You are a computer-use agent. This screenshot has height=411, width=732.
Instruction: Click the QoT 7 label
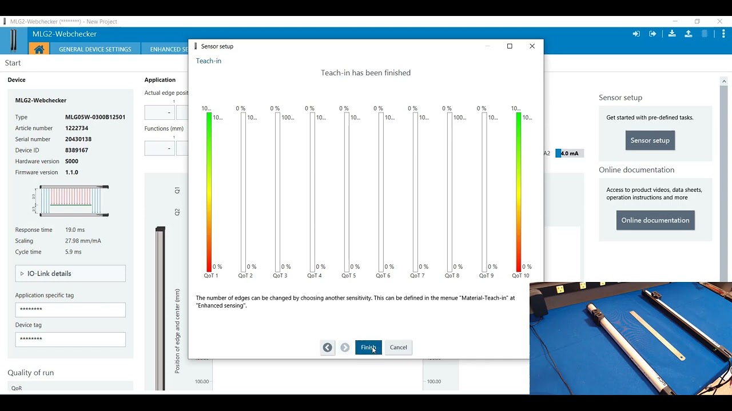pos(417,276)
